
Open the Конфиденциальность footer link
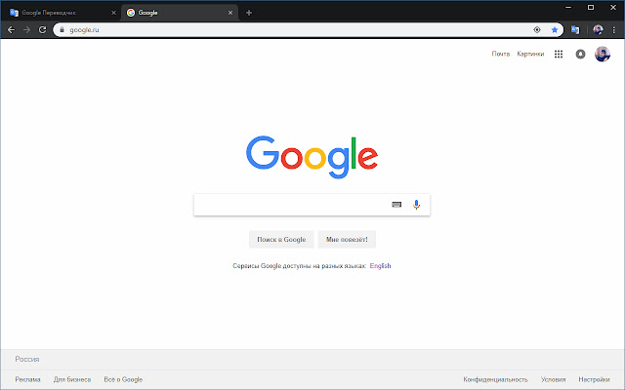[495, 379]
